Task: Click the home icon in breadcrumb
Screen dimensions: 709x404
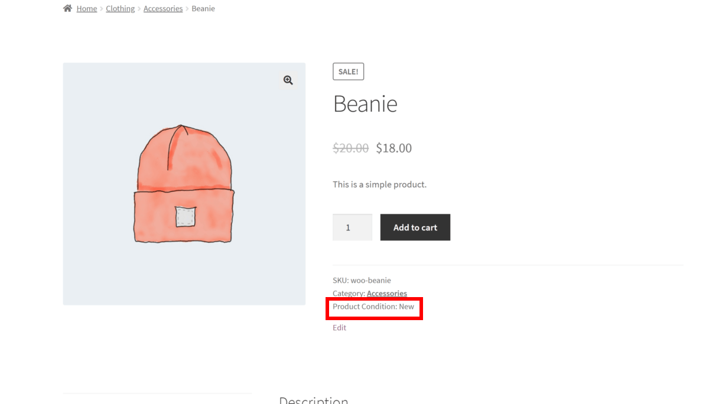Action: click(x=67, y=8)
